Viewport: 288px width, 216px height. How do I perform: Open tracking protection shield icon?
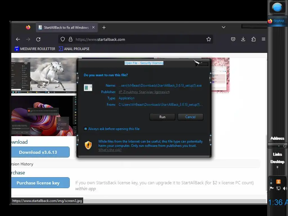tap(63, 39)
